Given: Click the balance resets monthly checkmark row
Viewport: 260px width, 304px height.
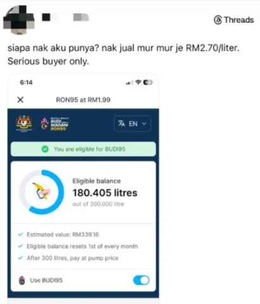Looking at the screenshot, I should pyautogui.click(x=78, y=246).
